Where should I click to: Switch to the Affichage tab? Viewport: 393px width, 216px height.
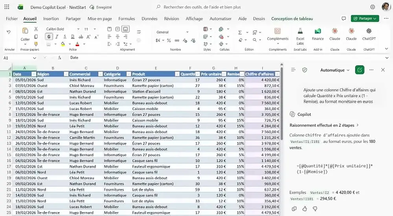click(x=194, y=18)
